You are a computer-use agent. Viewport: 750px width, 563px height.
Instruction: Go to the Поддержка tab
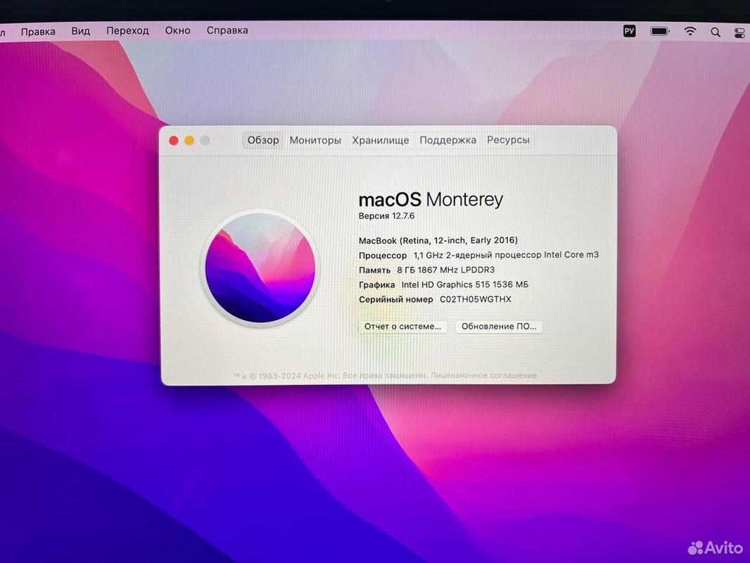pyautogui.click(x=447, y=140)
